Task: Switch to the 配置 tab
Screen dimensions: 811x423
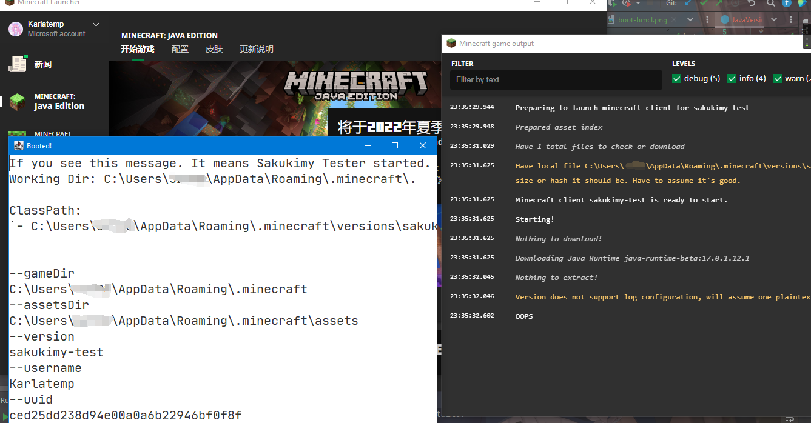Action: click(x=180, y=49)
